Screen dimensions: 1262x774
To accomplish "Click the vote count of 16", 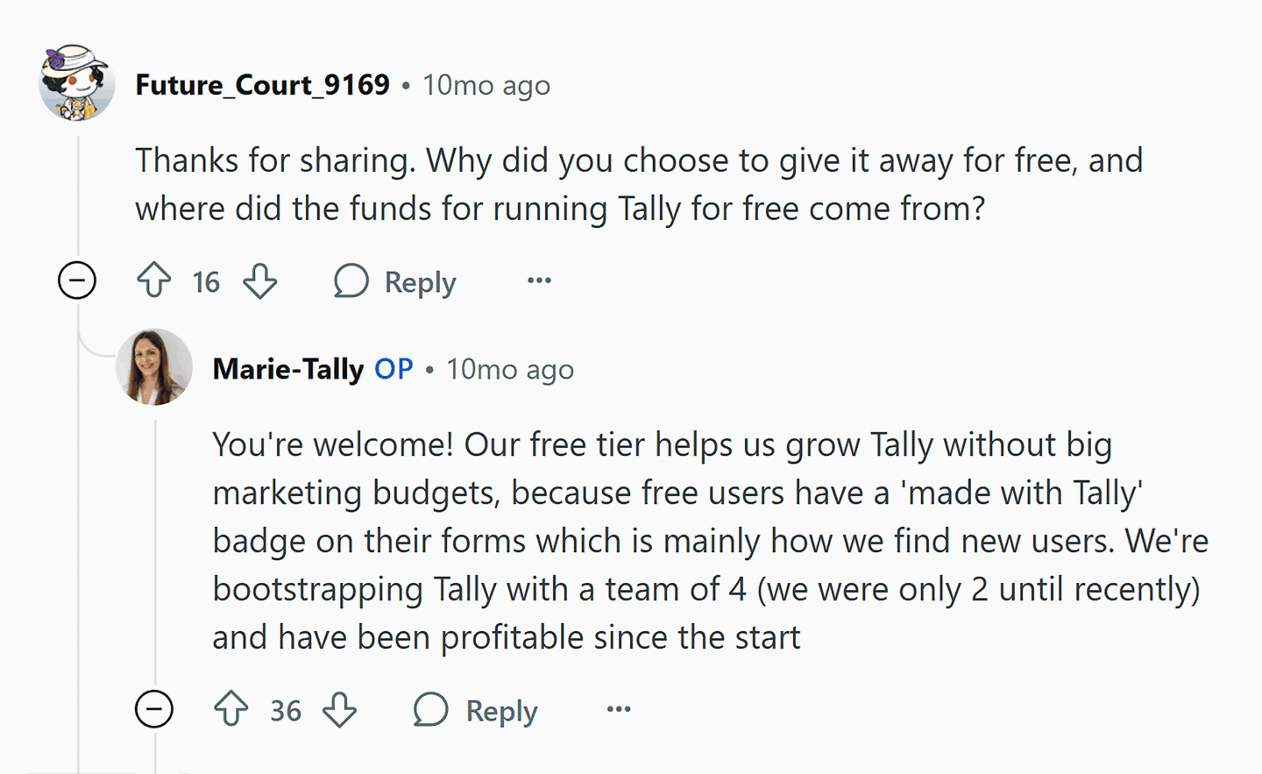I will [x=207, y=282].
